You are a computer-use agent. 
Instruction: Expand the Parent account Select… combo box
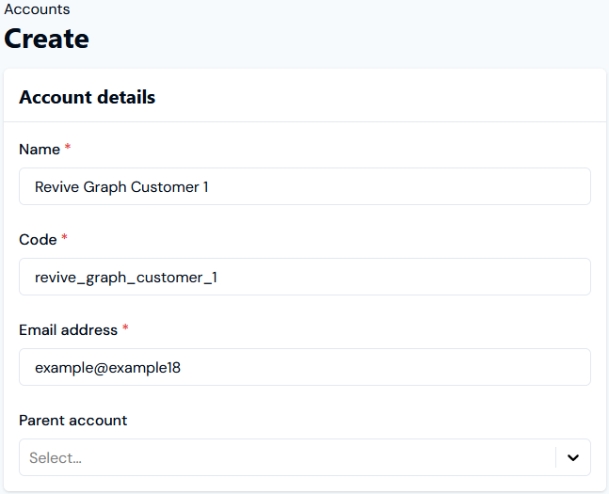click(305, 457)
